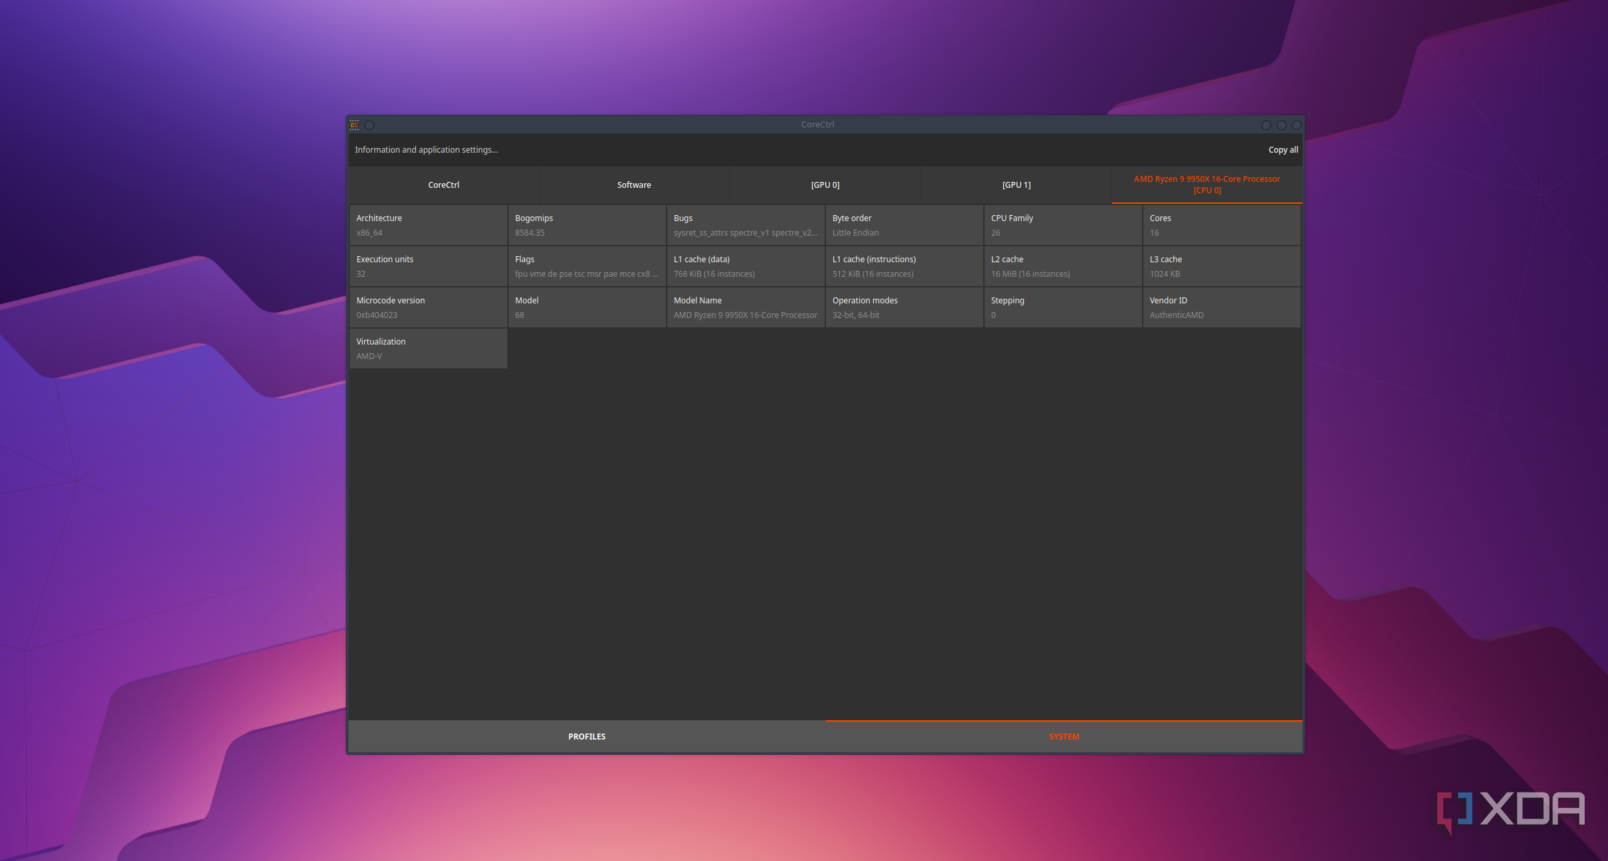Click the CoreCtrl app icon in title bar
The height and width of the screenshot is (861, 1608).
coord(355,125)
